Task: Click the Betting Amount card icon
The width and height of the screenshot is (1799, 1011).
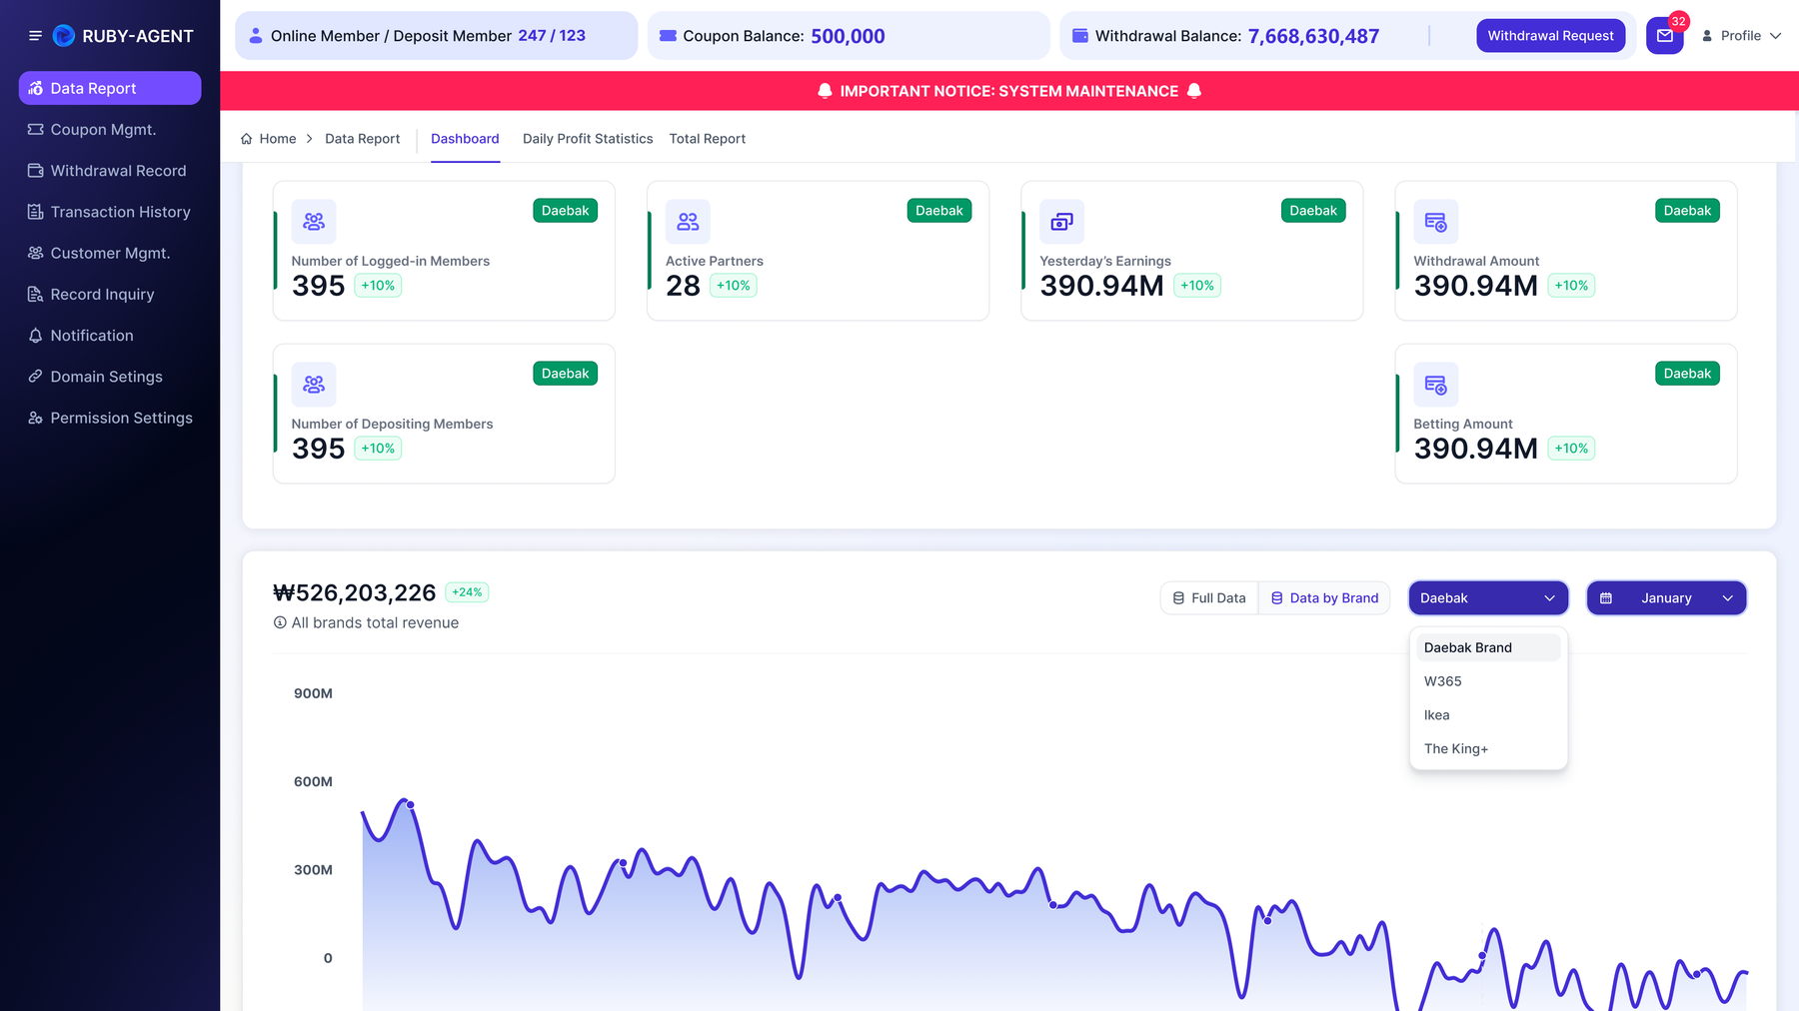Action: tap(1436, 385)
